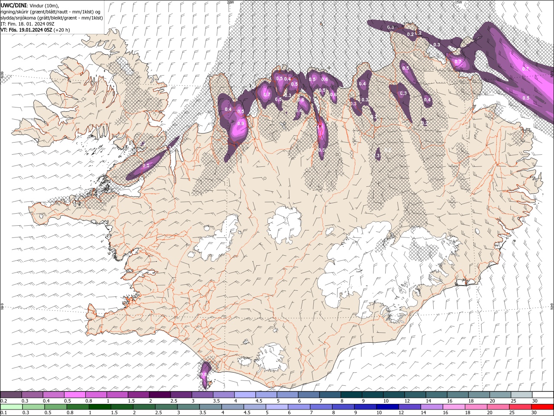Click the purple snow patch near Reykjanes south tip

coord(205,375)
